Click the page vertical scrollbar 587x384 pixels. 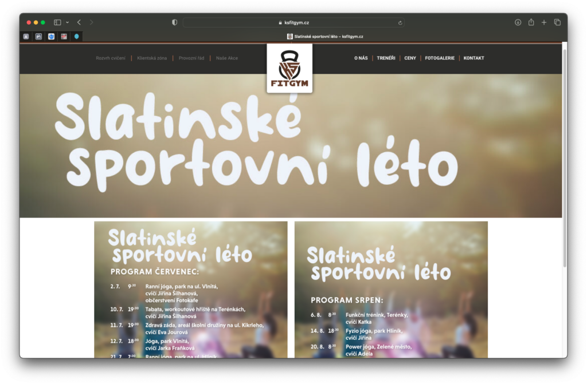[x=565, y=157]
